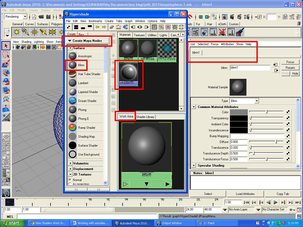
Task: Select the As projection radio button
Action: pos(70,184)
